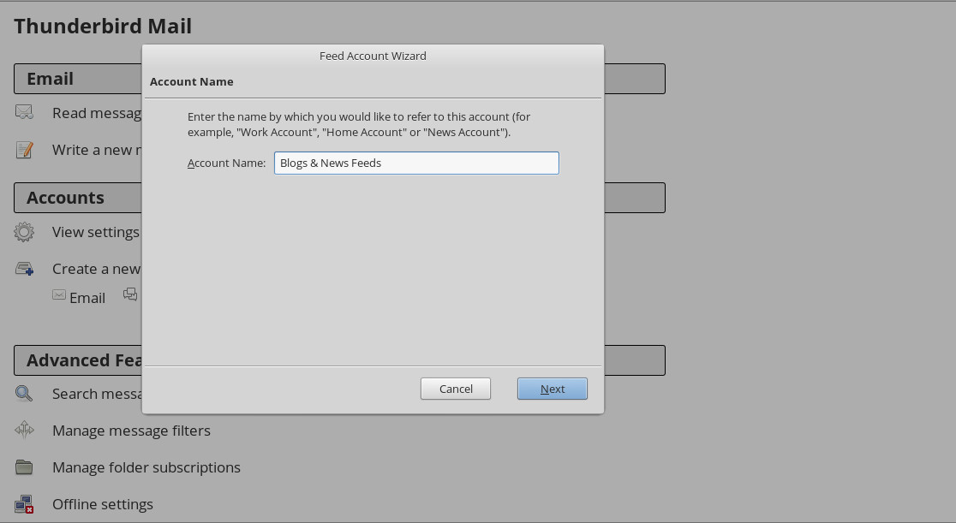
Task: Click the Manage message filters icon
Action: click(24, 430)
